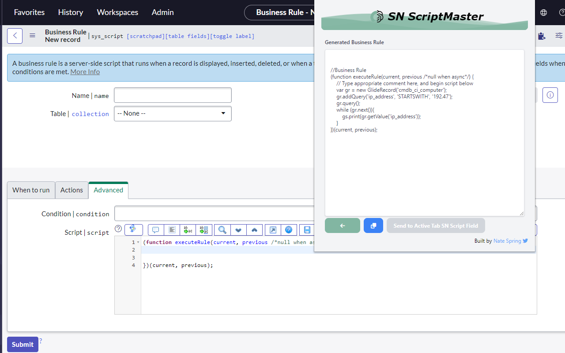Open search magnifier in script toolbar
The width and height of the screenshot is (565, 353).
click(x=222, y=230)
